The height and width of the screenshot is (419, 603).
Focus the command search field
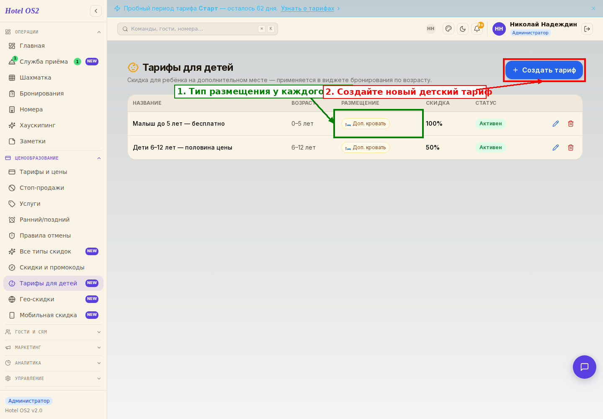pos(198,29)
